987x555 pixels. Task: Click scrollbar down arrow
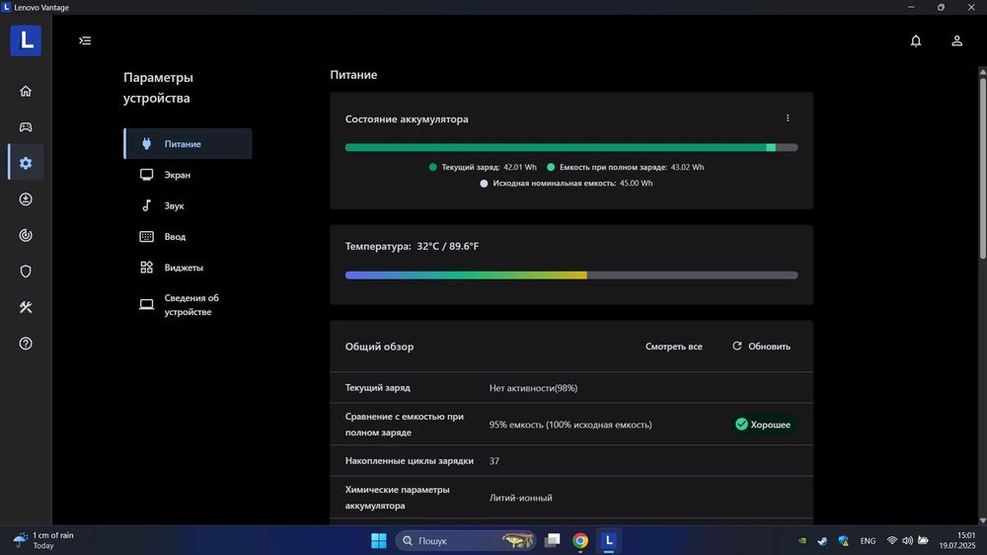983,520
